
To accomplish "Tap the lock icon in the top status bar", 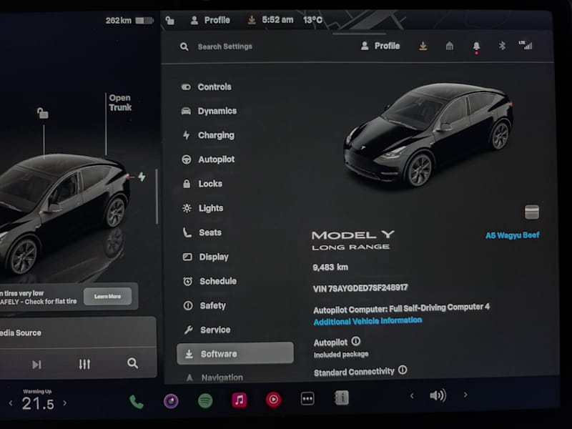I will coord(169,20).
